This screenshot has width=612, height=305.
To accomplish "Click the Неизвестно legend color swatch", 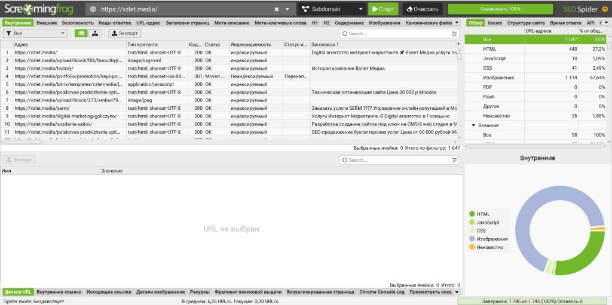I will pyautogui.click(x=472, y=247).
